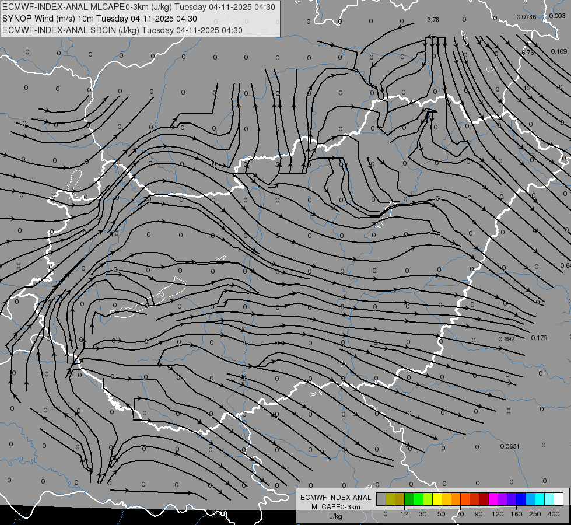Click the map data value '0.003'
Image resolution: width=571 pixels, height=525 pixels.
click(x=557, y=16)
